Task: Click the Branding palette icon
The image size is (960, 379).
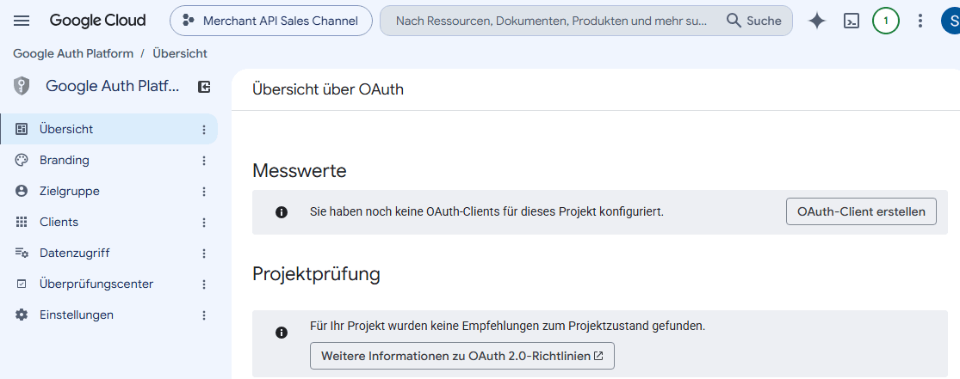Action: pos(22,160)
